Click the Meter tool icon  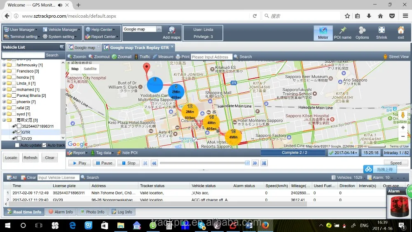point(323,30)
